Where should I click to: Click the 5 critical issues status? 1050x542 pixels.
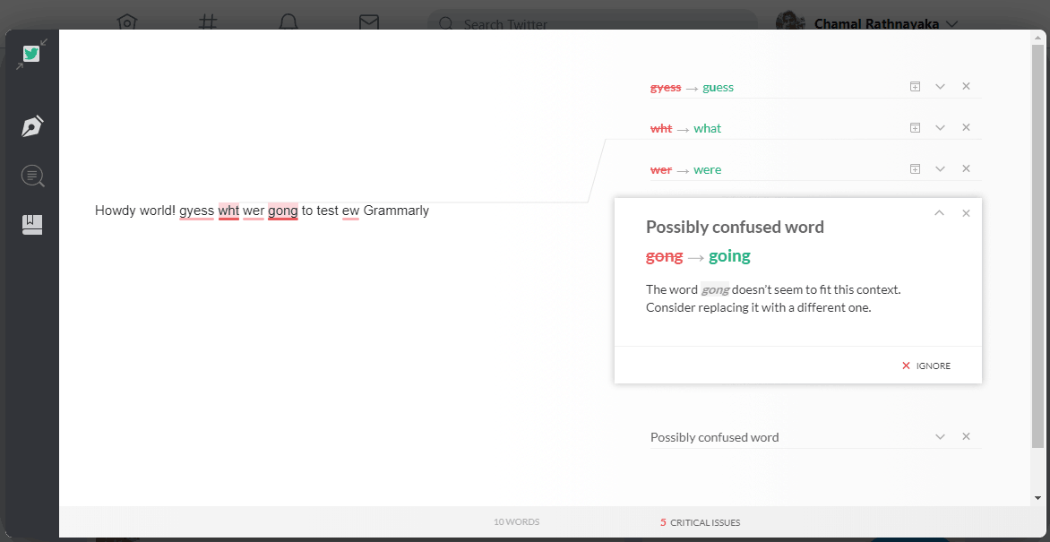pos(701,522)
